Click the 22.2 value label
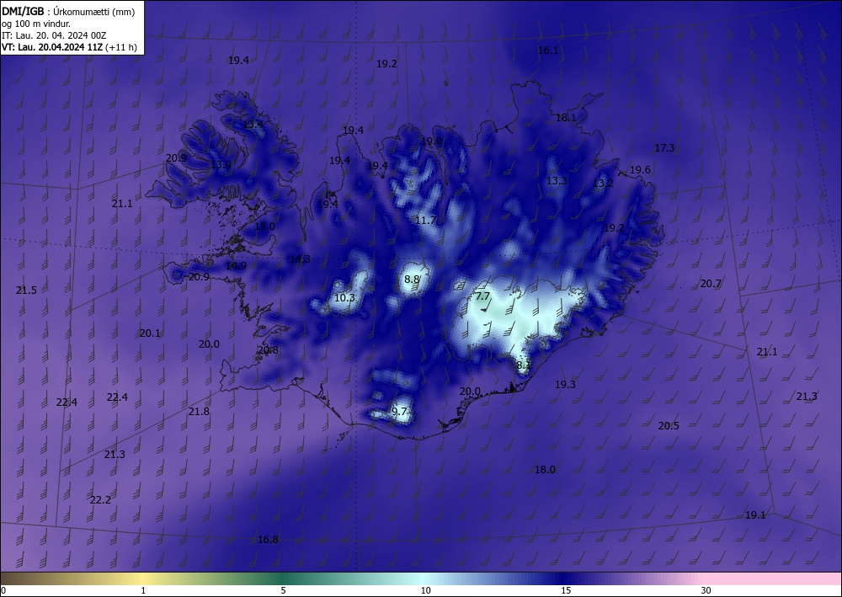This screenshot has width=842, height=597. pos(100,500)
